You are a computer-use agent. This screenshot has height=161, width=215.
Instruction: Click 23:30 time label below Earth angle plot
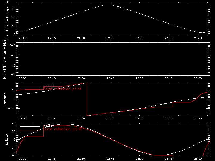tap(198, 38)
